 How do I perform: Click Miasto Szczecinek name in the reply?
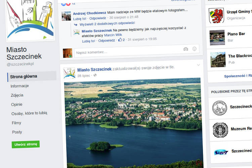(97, 31)
